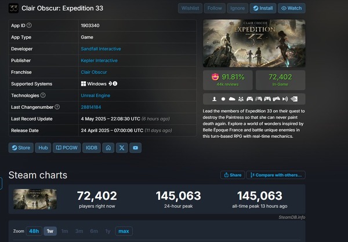Click the large Expedition 33 header artwork
This screenshot has height=242, width=348.
pyautogui.click(x=254, y=43)
